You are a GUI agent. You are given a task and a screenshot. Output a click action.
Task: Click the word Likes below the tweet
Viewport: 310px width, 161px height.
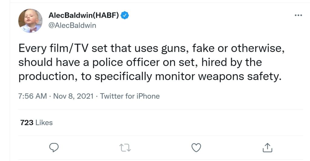44,123
